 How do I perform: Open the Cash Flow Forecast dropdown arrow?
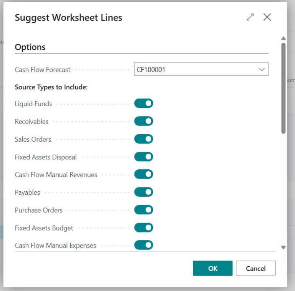coord(262,70)
